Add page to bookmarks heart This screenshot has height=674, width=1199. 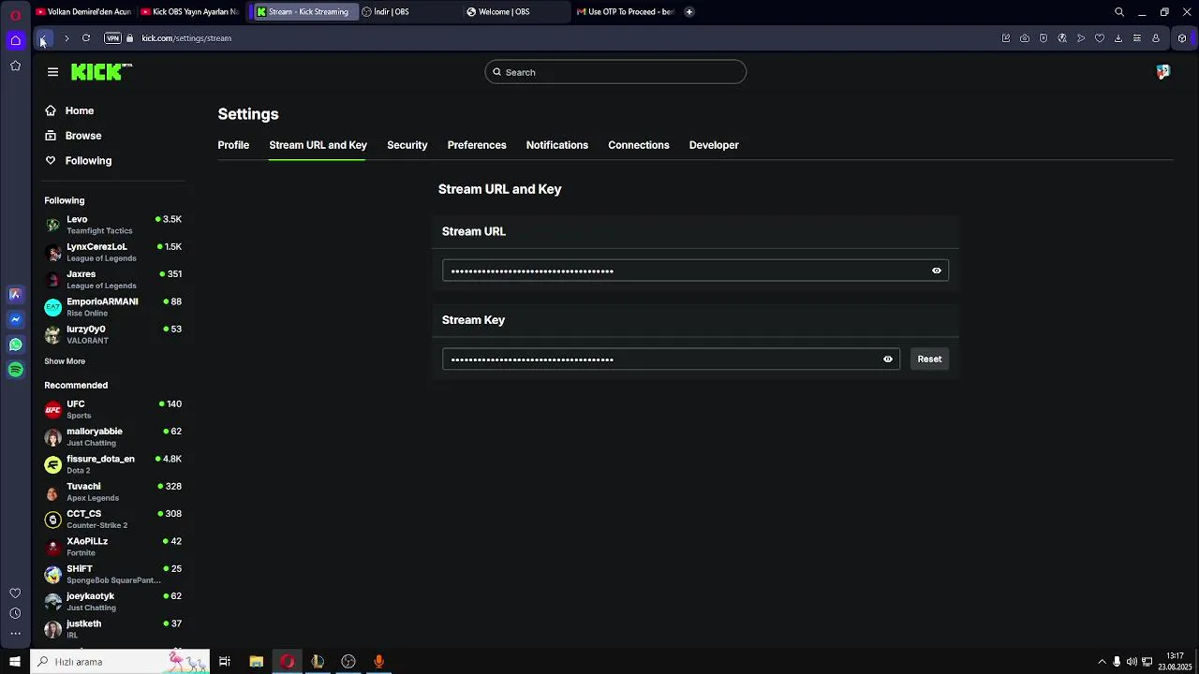point(1100,38)
